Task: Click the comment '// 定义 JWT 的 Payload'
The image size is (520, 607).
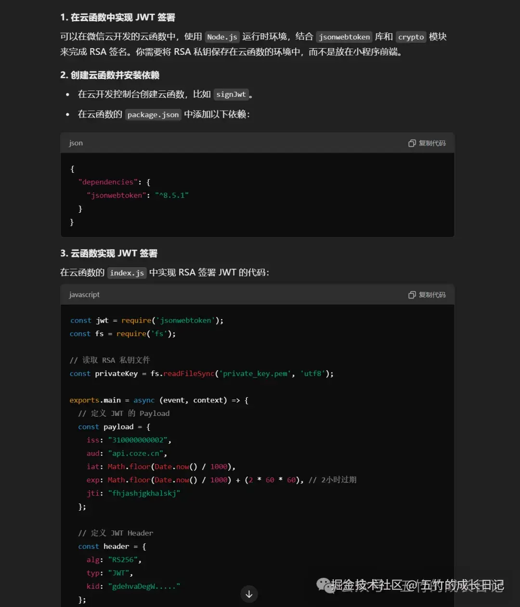Action: point(124,413)
